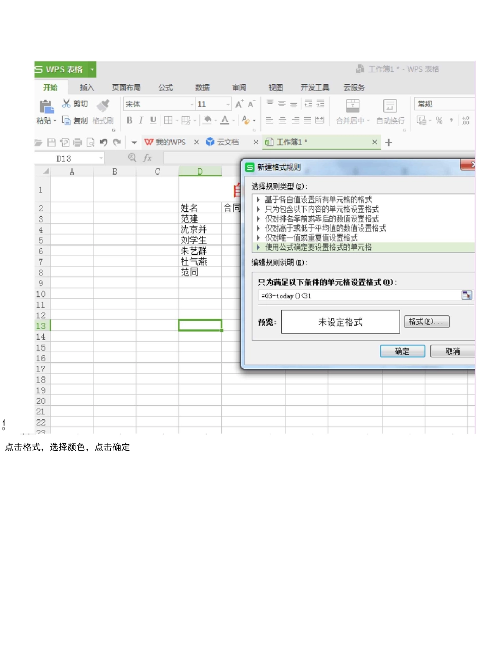Viewport: 480px width, 666px height.
Task: Align text left
Action: point(269,120)
